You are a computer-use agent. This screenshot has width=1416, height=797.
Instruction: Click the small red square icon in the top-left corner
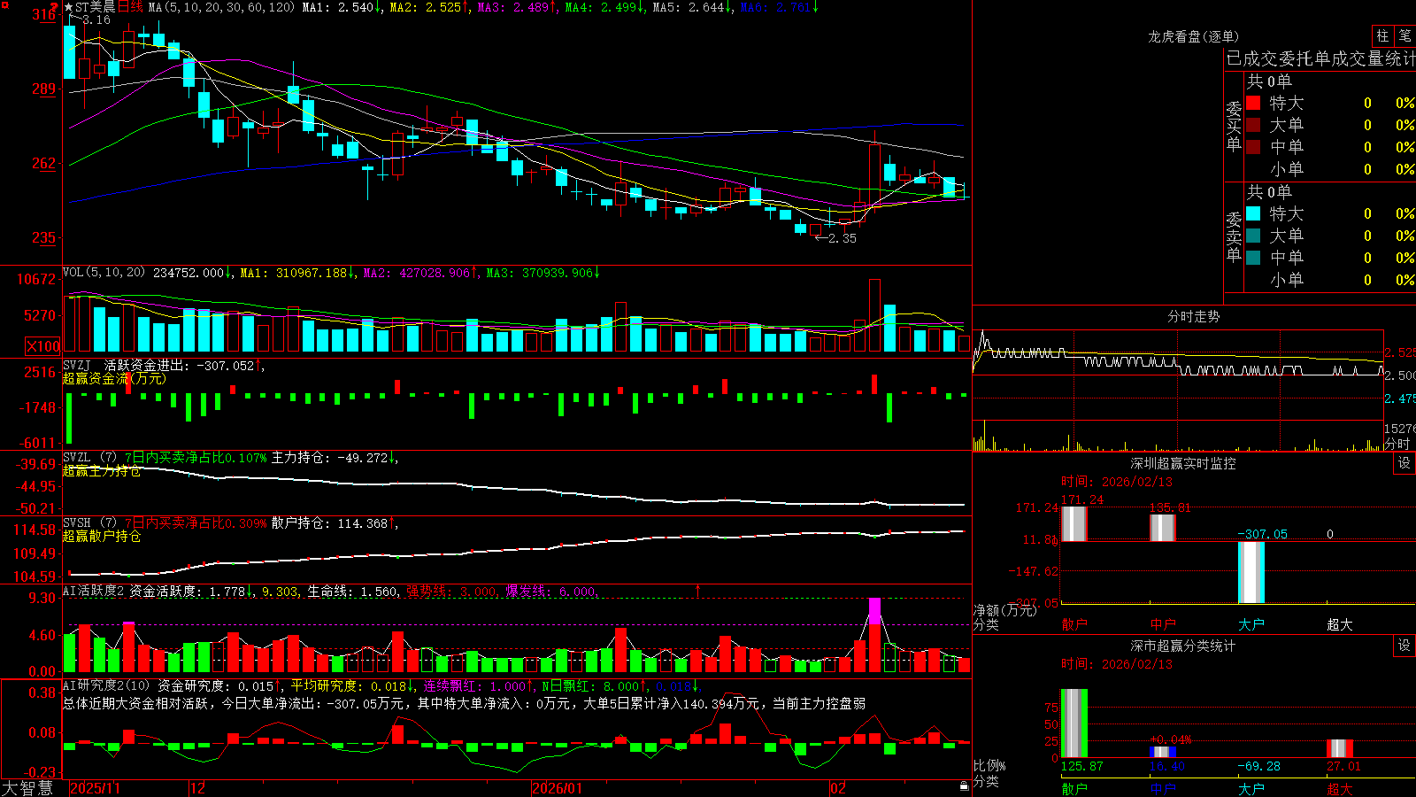[x=4, y=4]
